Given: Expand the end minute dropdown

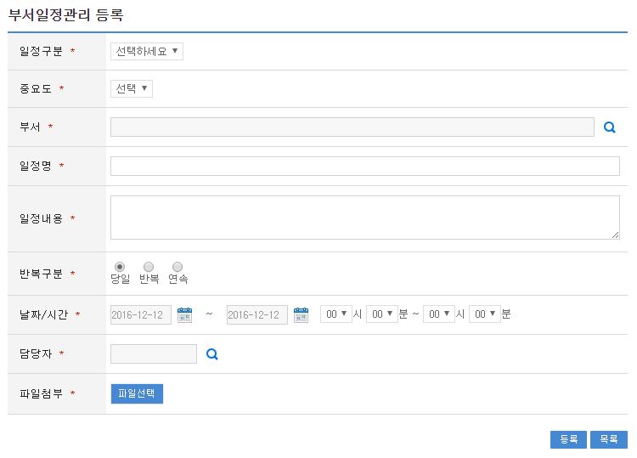Looking at the screenshot, I should click(484, 314).
